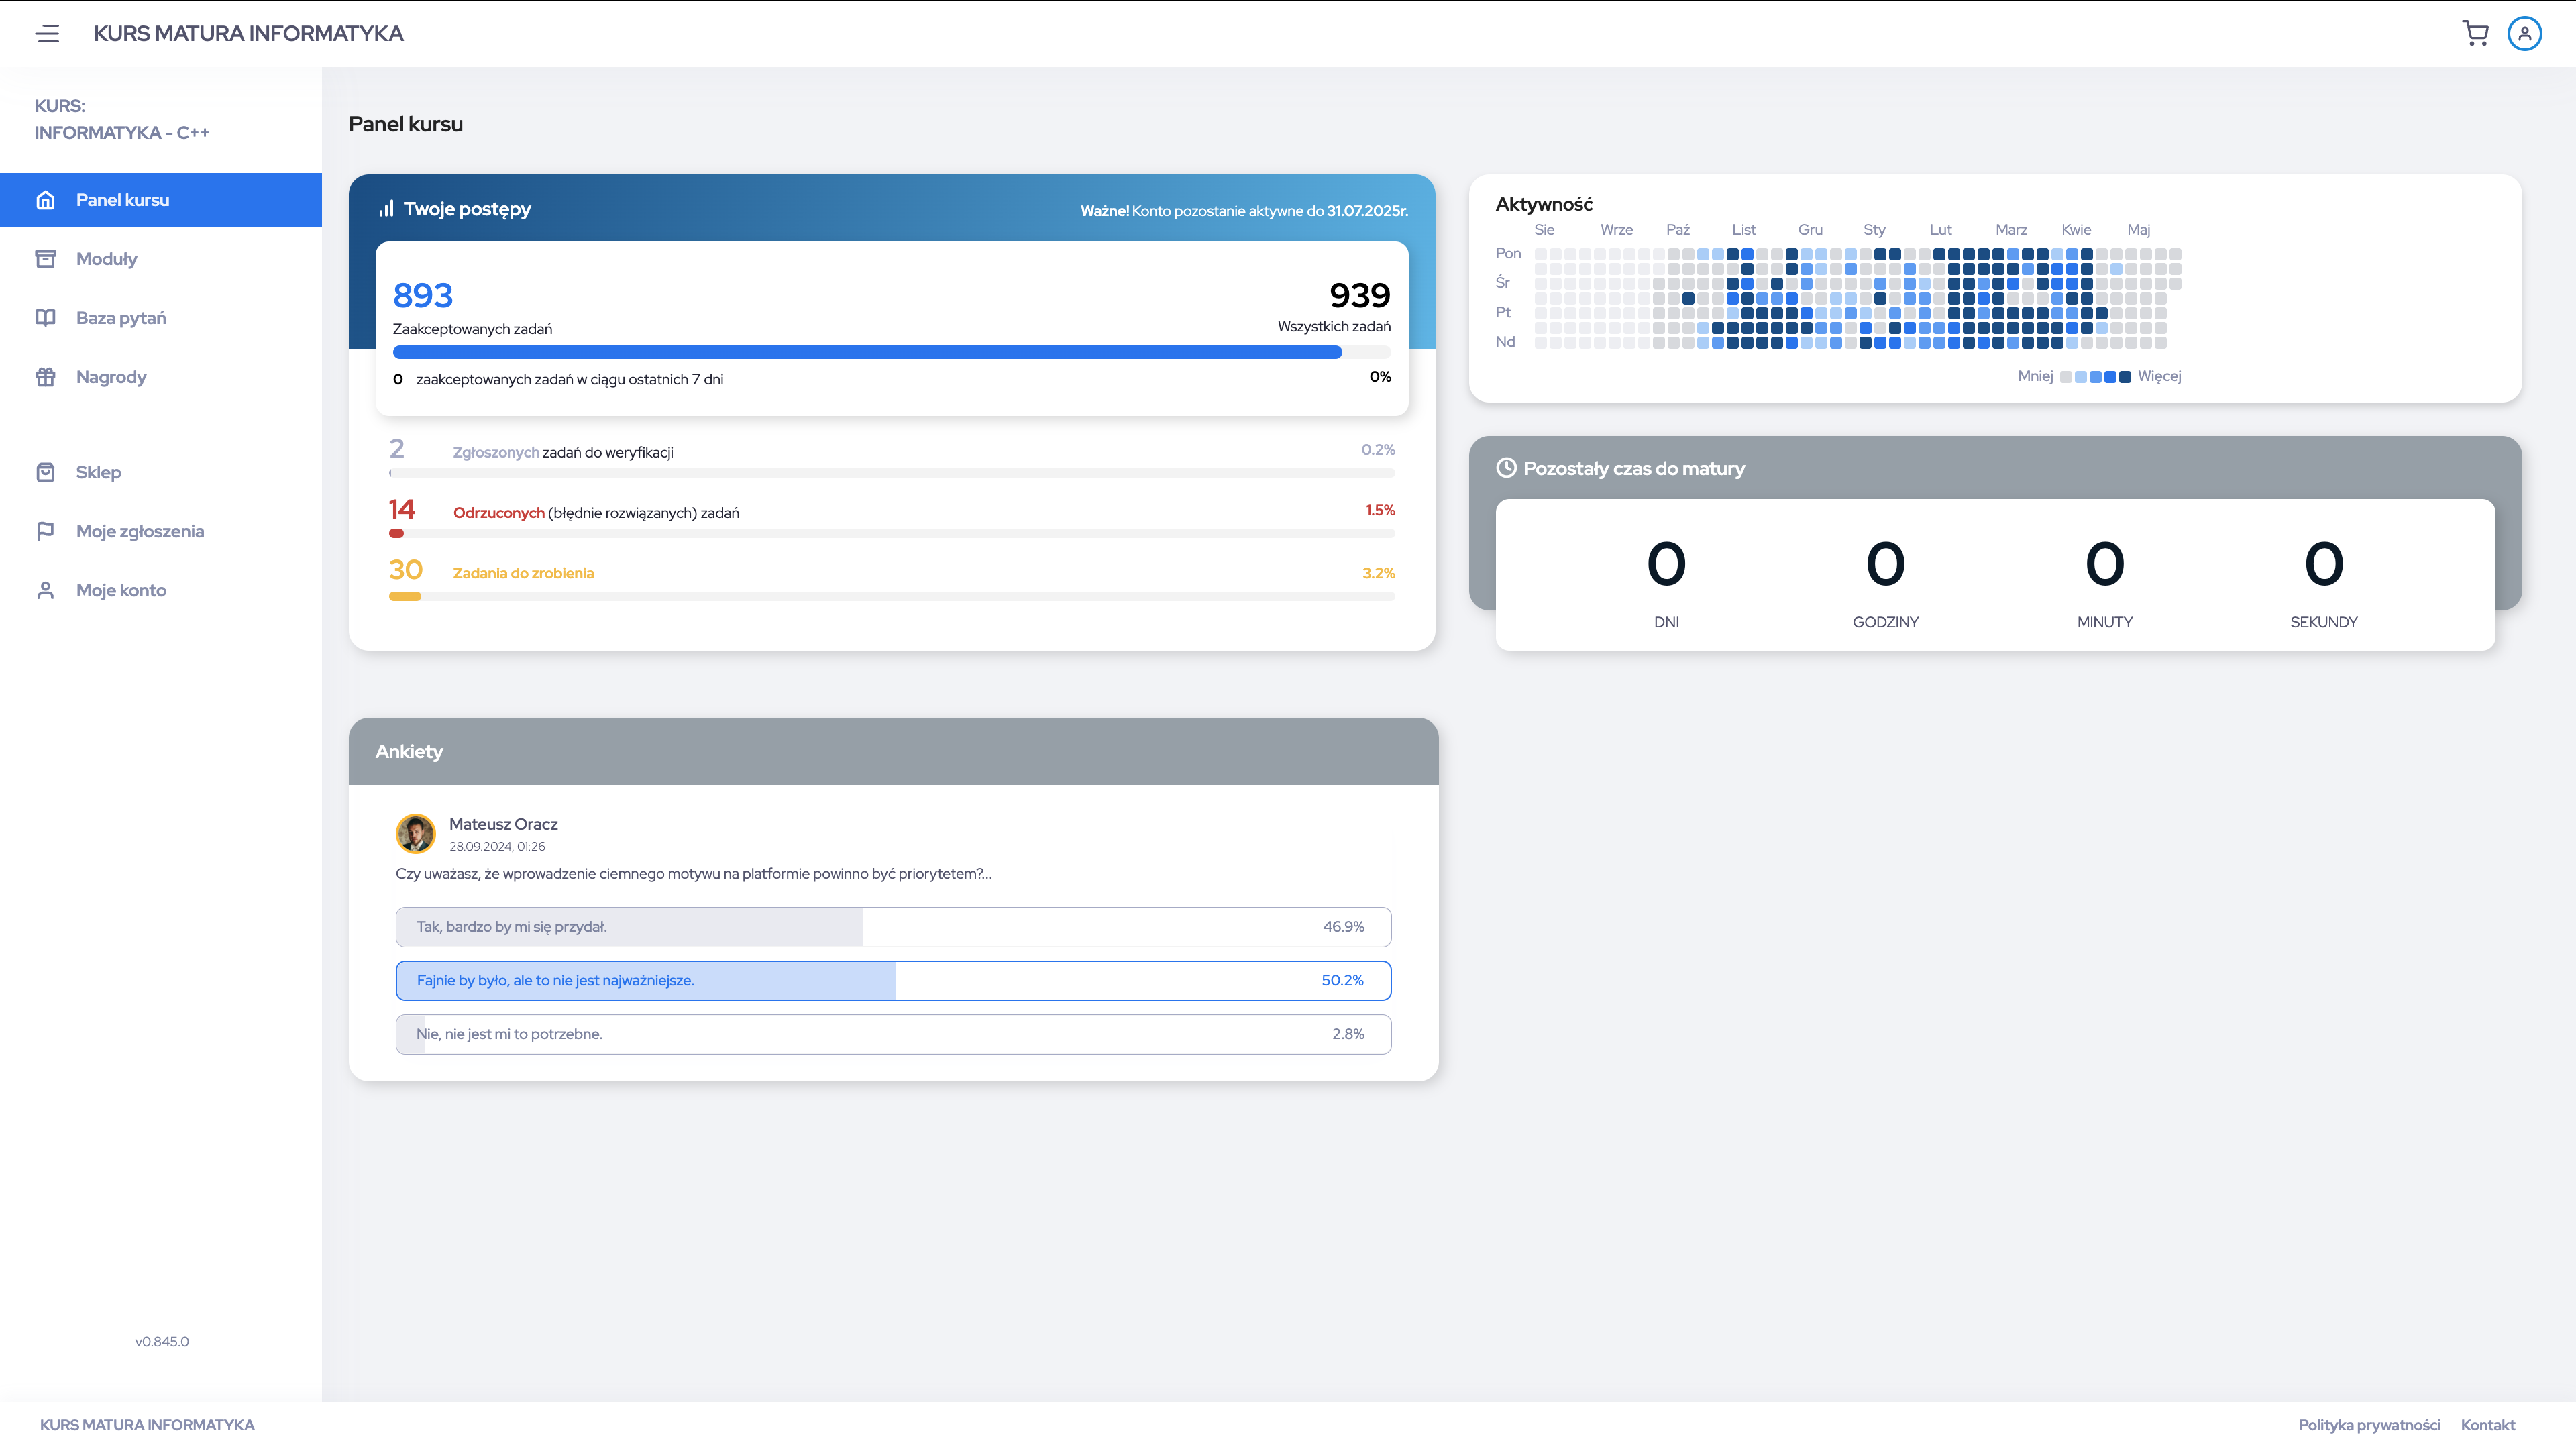The height and width of the screenshot is (1449, 2576).
Task: Click the Mateusz Oracz author name
Action: point(503,824)
